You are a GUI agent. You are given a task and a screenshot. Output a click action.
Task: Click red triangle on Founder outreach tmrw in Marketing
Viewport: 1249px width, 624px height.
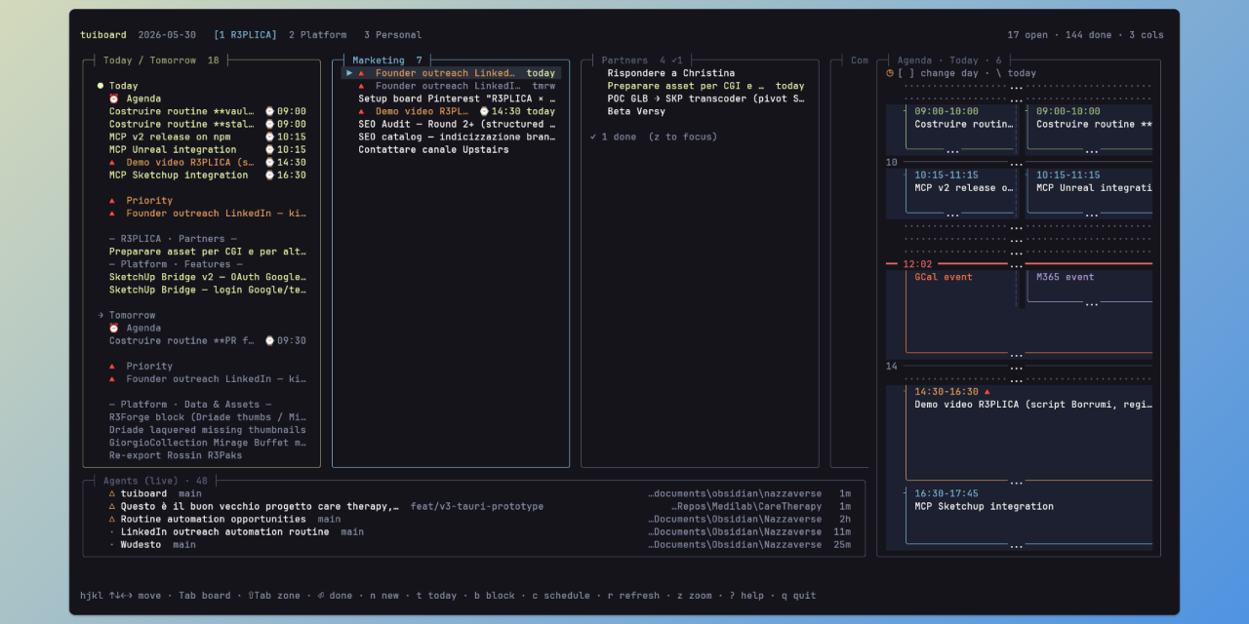click(362, 86)
